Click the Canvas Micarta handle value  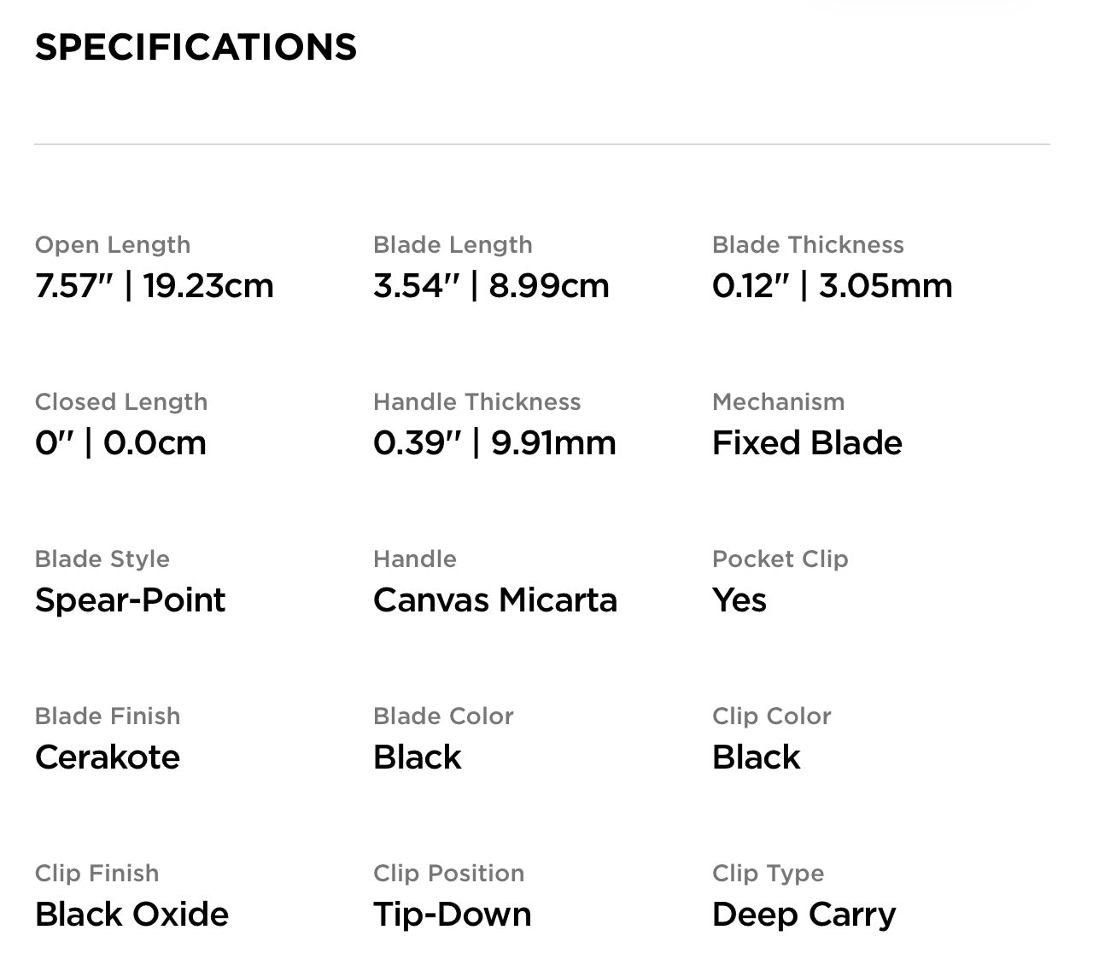[495, 600]
